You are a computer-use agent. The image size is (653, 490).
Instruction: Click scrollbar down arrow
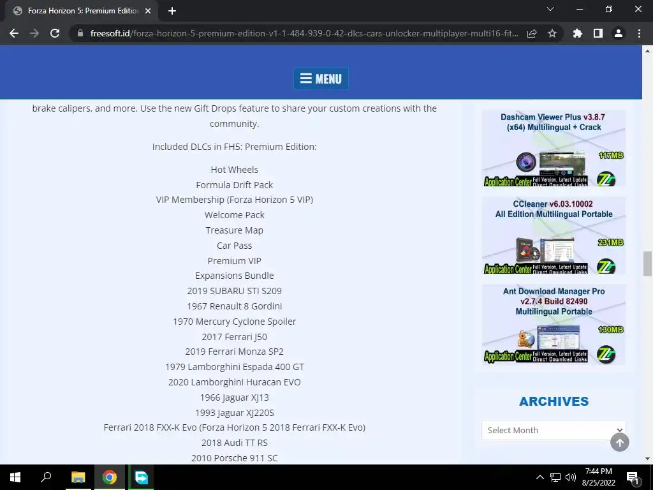[647, 459]
